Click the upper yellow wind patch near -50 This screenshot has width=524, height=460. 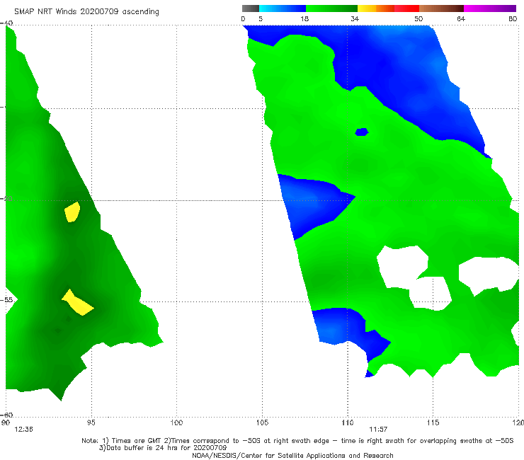(x=72, y=212)
